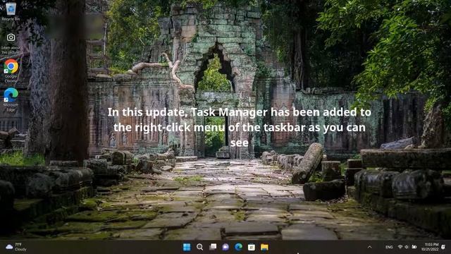
Task: Open Wi-Fi network quick settings
Action: (x=400, y=247)
